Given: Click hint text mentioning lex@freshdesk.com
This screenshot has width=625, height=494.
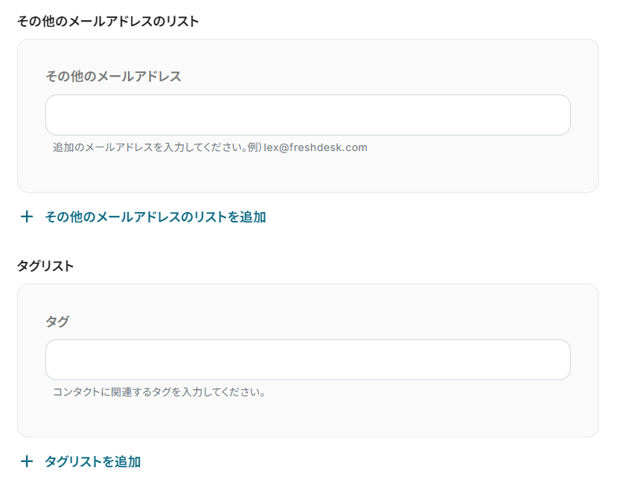Looking at the screenshot, I should tap(210, 147).
